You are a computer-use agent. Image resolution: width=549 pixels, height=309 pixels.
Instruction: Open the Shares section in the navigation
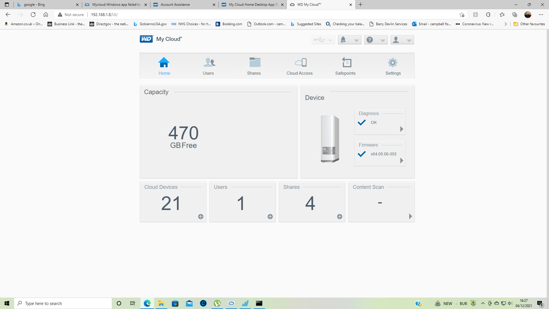point(254,66)
